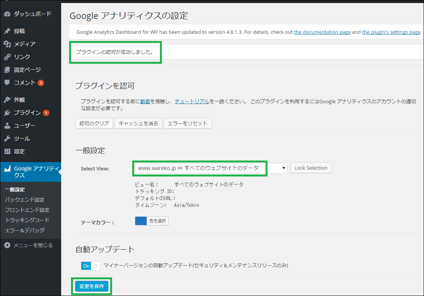Open the 投稿 menu item
The image size is (424, 296).
pyautogui.click(x=19, y=31)
